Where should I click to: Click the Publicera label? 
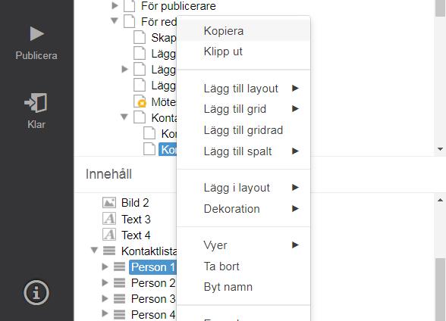pos(36,55)
